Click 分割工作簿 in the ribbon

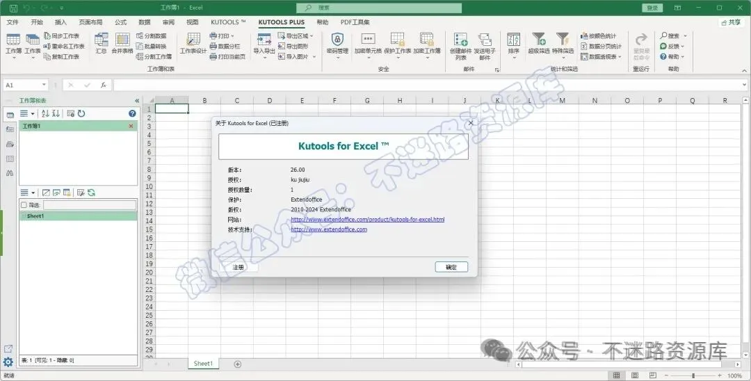click(x=154, y=56)
